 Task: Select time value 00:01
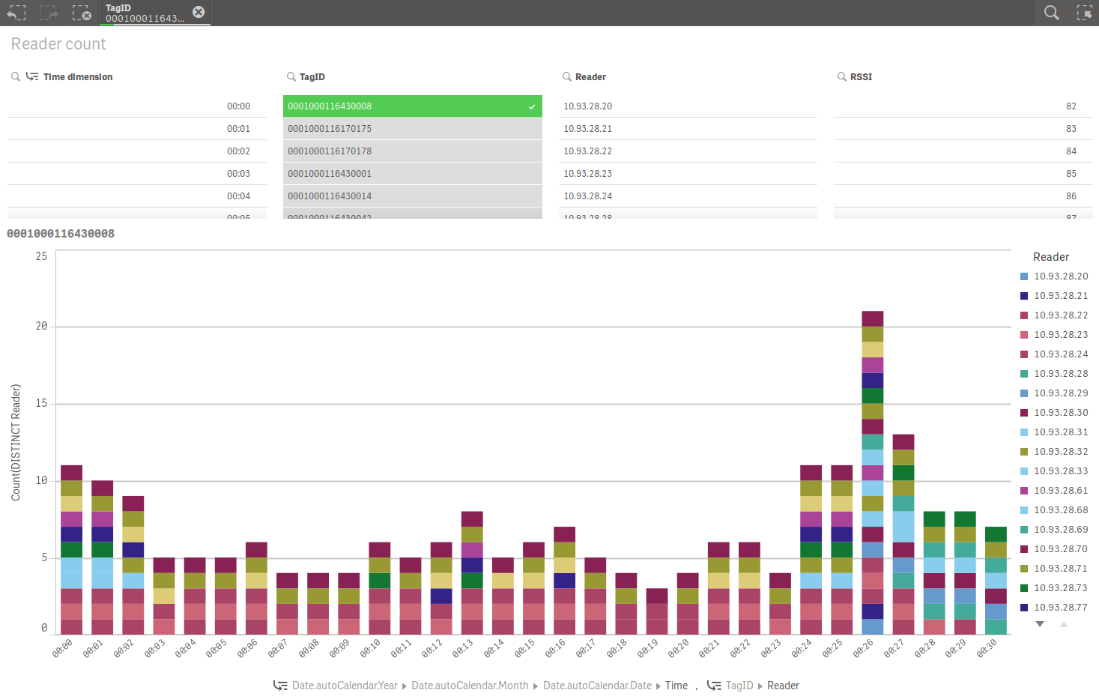(137, 129)
